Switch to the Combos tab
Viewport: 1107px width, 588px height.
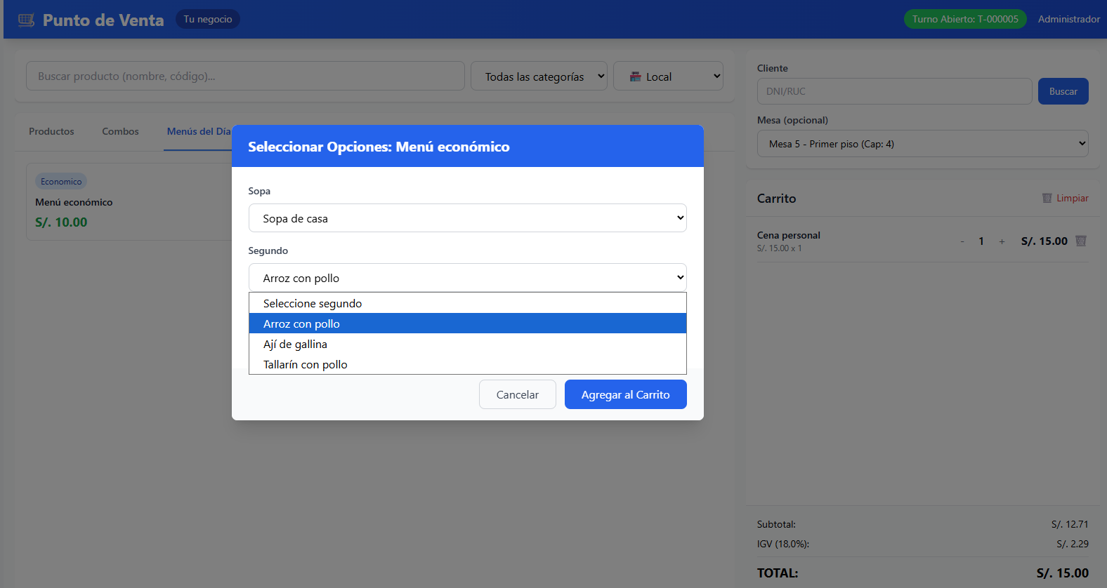[x=120, y=131]
